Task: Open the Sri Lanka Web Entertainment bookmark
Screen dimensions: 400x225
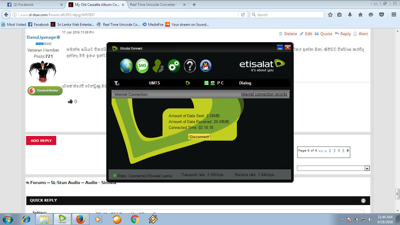Action: 73,25
